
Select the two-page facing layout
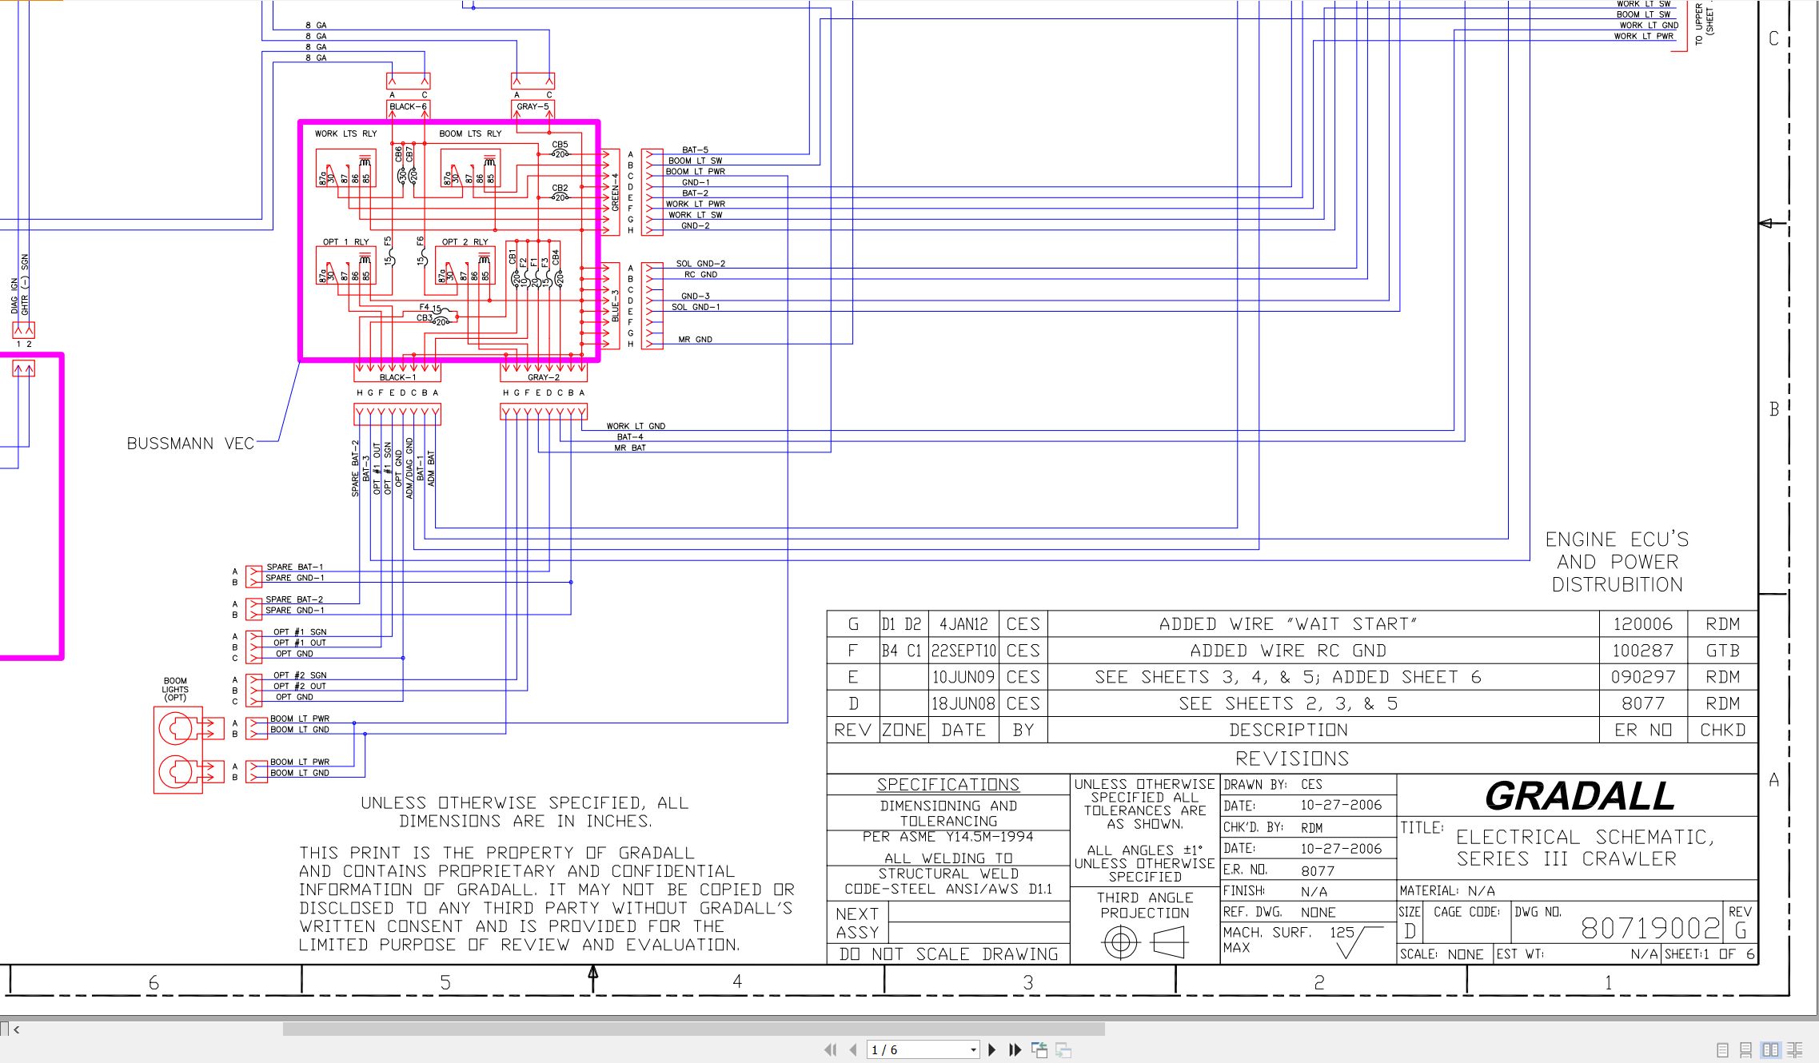pyautogui.click(x=1770, y=1050)
